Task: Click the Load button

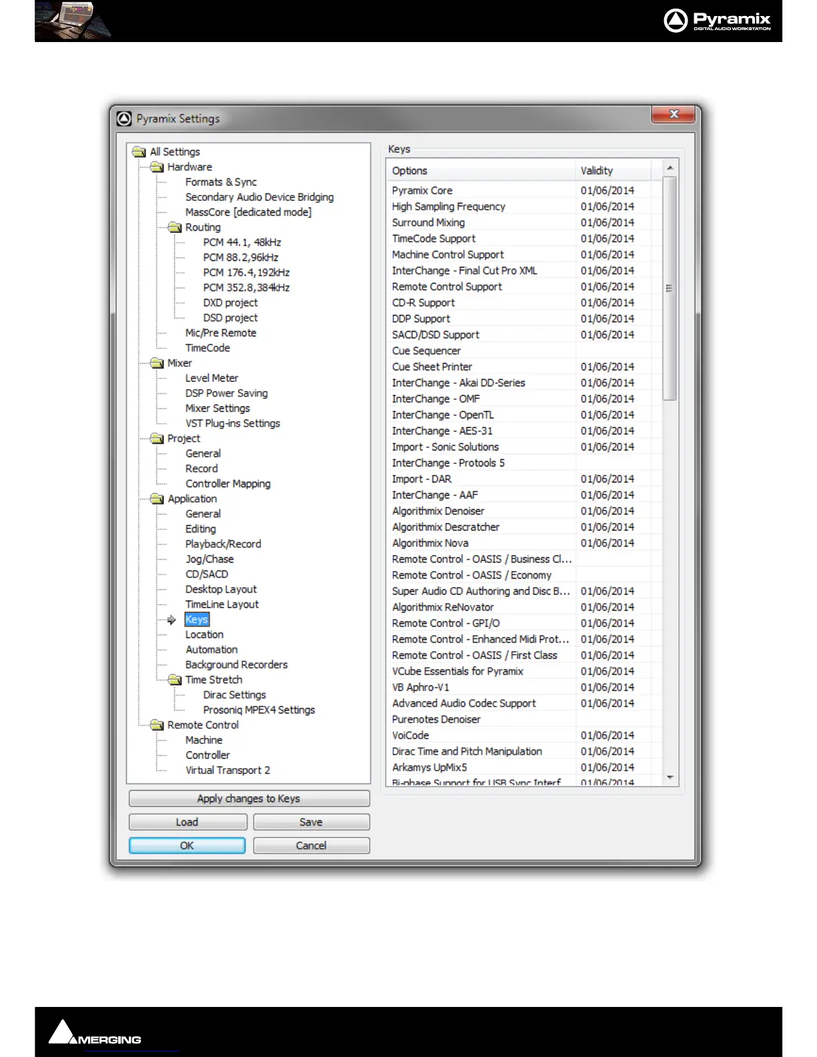Action: click(188, 822)
